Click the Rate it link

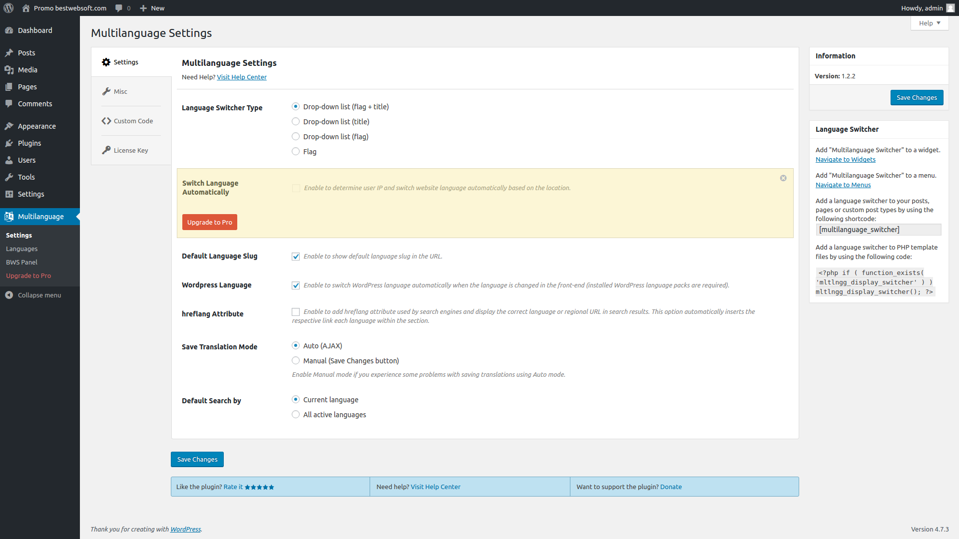click(x=233, y=487)
